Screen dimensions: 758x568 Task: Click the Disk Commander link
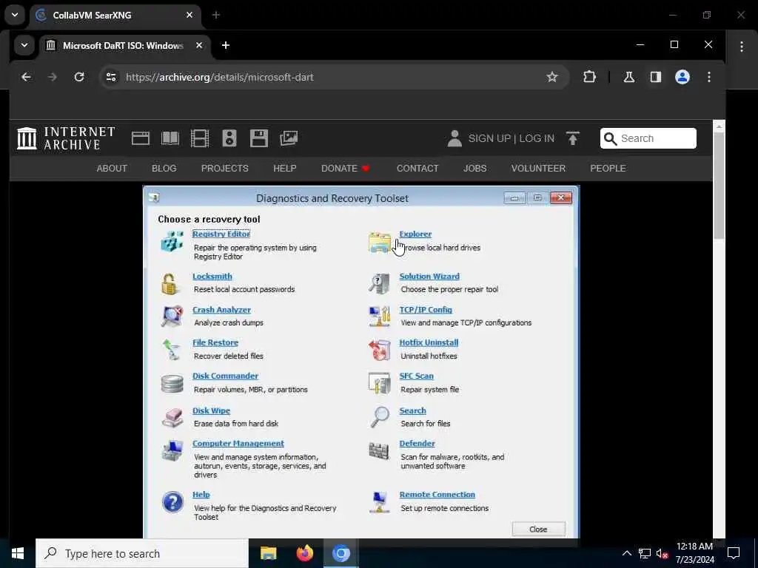(x=225, y=376)
